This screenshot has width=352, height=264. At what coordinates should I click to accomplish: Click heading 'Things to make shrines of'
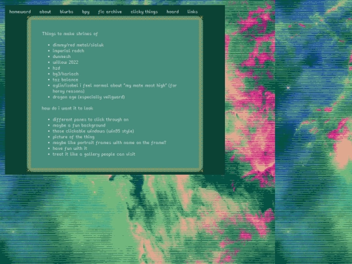pos(70,34)
